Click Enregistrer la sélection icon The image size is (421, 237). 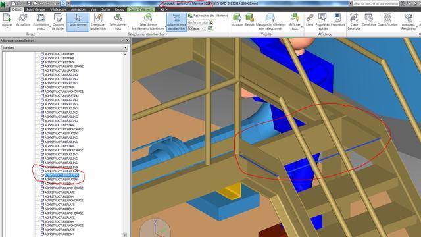tap(98, 18)
